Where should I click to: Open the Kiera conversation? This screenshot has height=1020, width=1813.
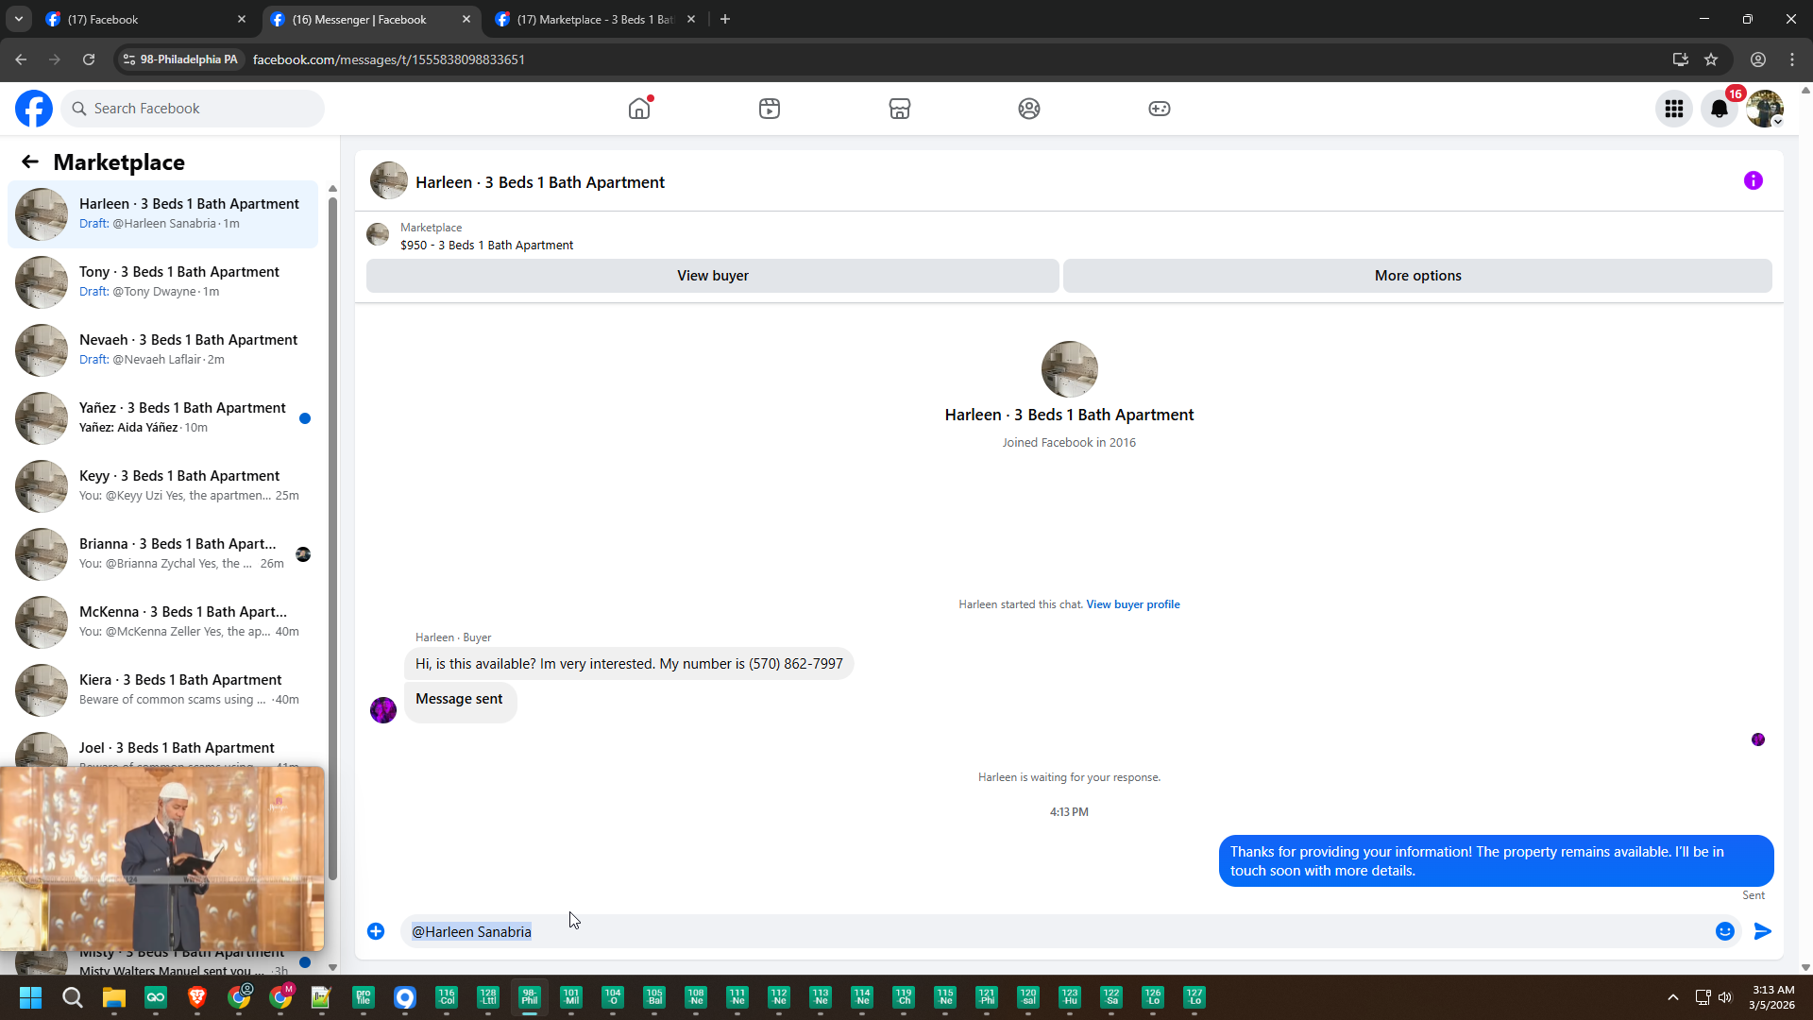coord(162,690)
